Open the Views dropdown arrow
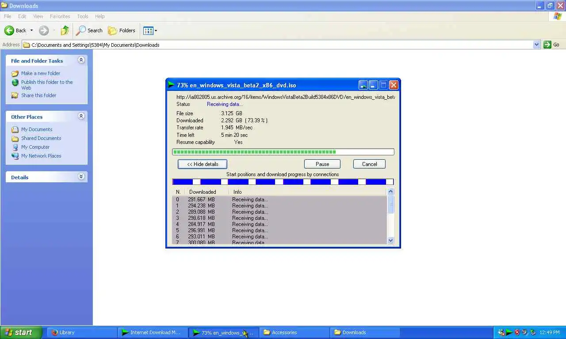This screenshot has height=339, width=566. [x=156, y=30]
